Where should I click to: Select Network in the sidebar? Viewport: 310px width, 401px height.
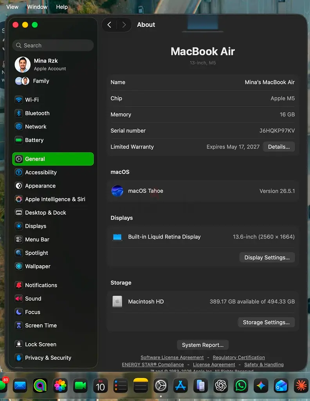(53, 126)
